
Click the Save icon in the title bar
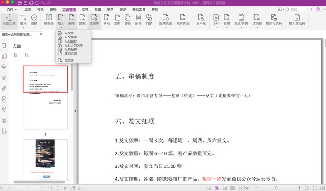point(25,3)
